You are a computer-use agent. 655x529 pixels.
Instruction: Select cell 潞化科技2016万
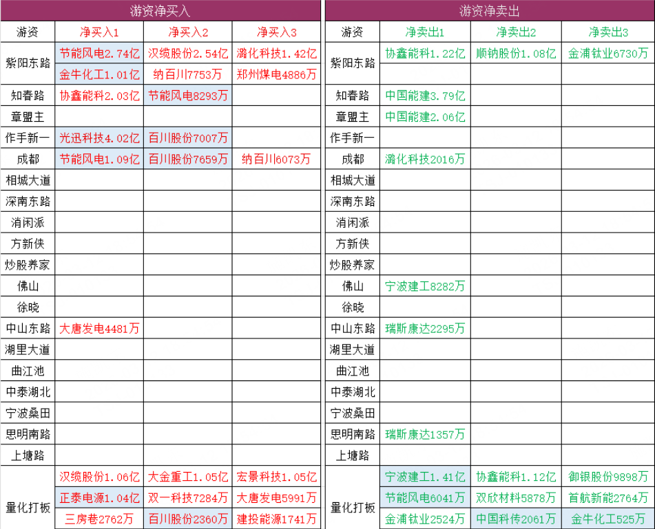click(x=425, y=159)
